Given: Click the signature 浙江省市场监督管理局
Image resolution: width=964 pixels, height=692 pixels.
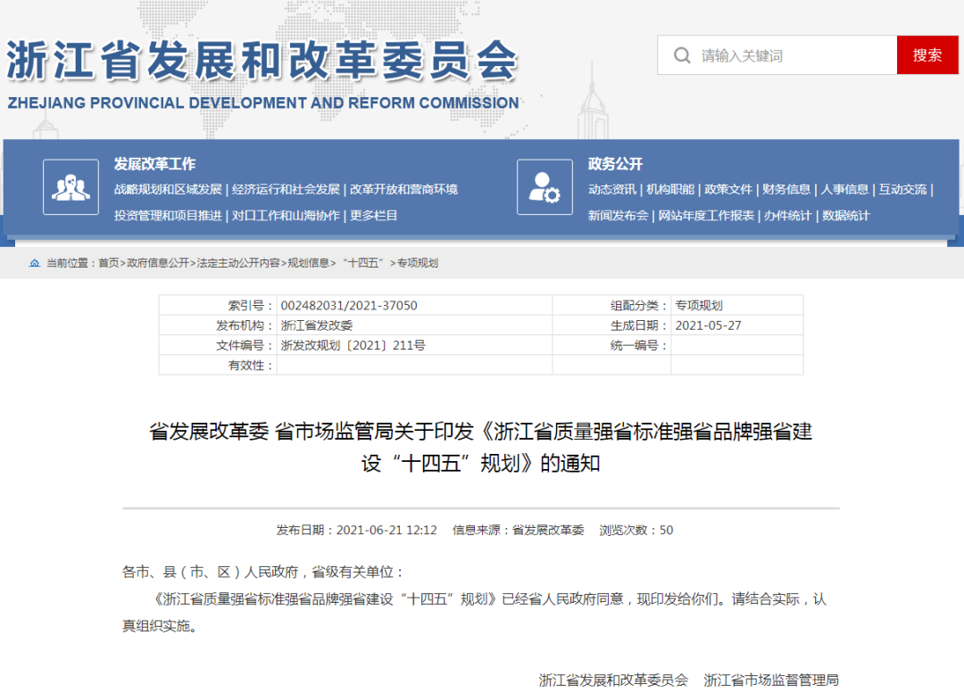Looking at the screenshot, I should tap(771, 680).
